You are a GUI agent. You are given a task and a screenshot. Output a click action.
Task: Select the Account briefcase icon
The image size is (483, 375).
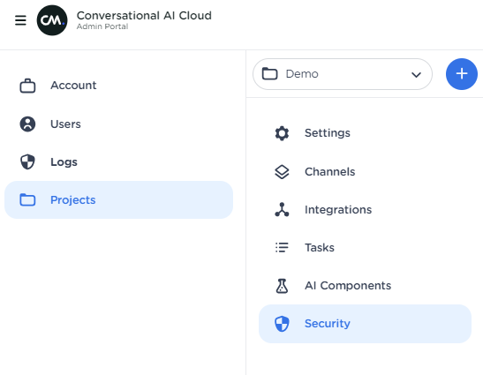point(27,86)
